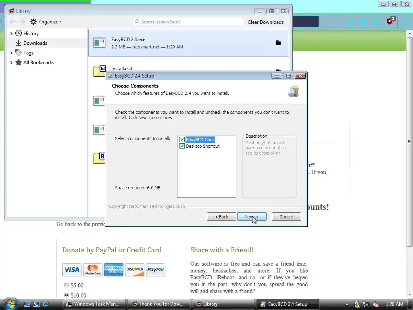This screenshot has width=413, height=310.
Task: Click Switch Between Windows quick launch icon
Action: (x=36, y=304)
